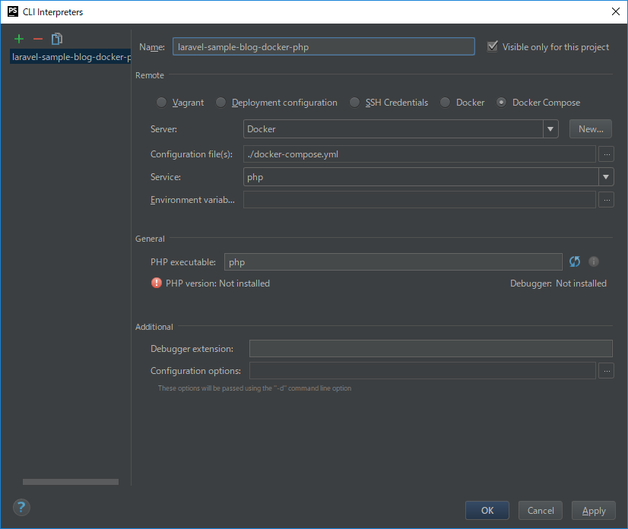Viewport: 628px width, 529px height.
Task: Click the 'Debugger: Not installed' text
Action: click(x=558, y=284)
